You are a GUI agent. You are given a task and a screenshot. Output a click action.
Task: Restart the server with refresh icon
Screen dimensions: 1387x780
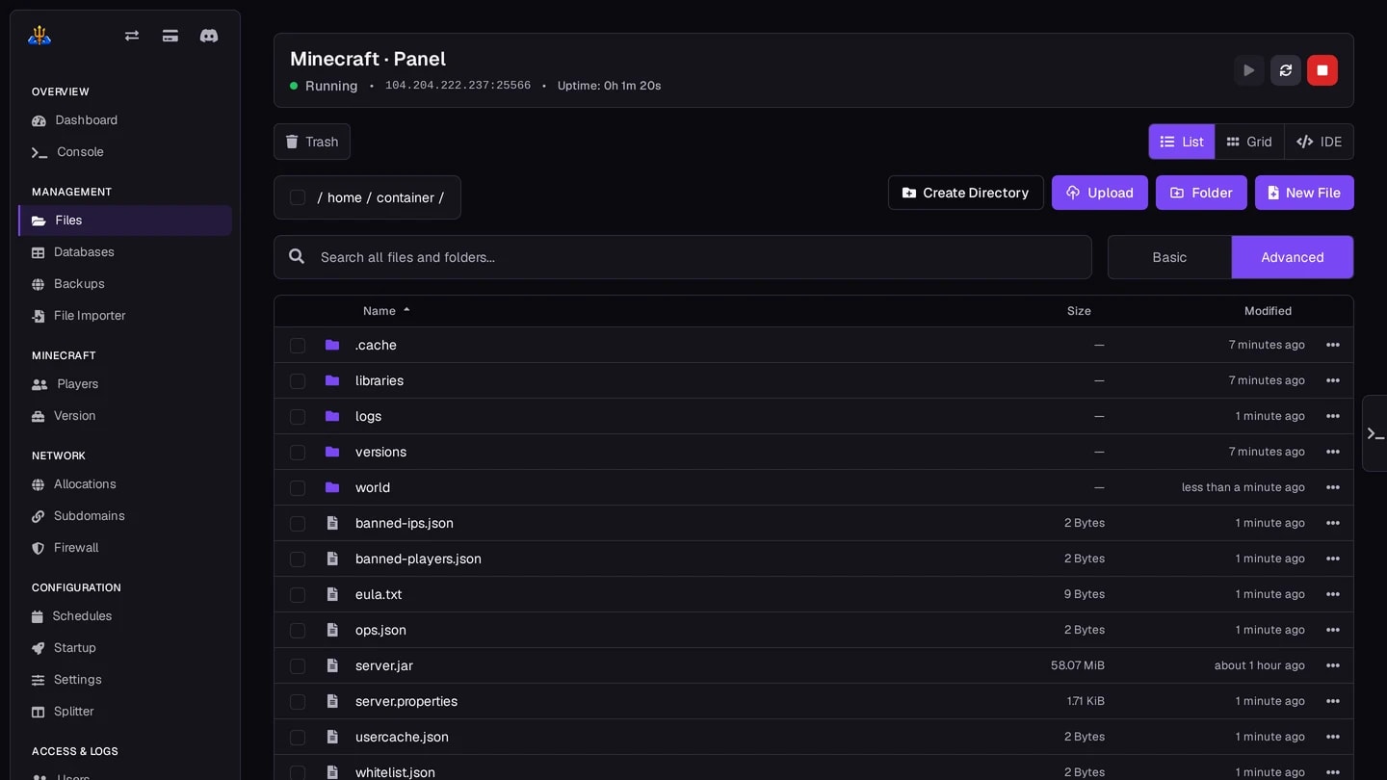1286,70
